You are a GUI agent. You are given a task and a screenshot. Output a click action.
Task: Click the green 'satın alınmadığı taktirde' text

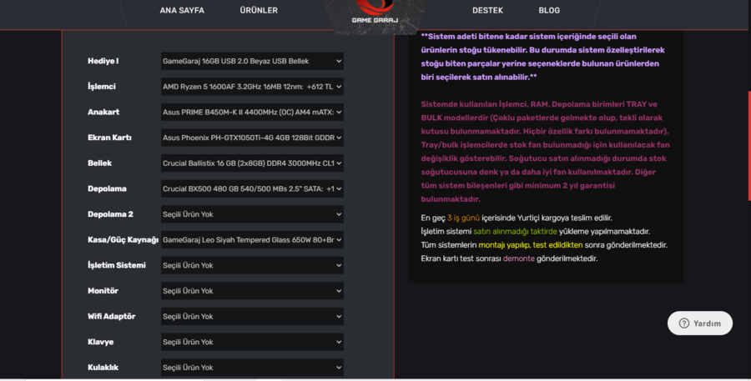pos(515,231)
